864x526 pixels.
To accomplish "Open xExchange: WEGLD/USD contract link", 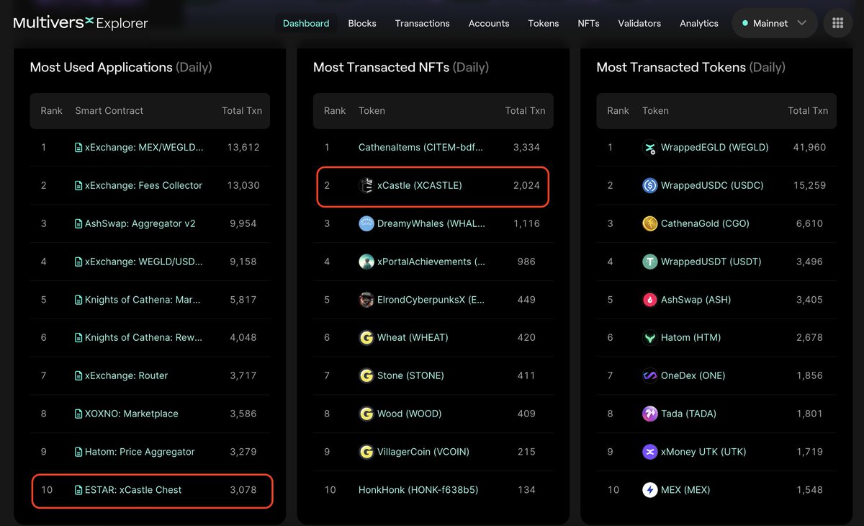I will [x=144, y=262].
